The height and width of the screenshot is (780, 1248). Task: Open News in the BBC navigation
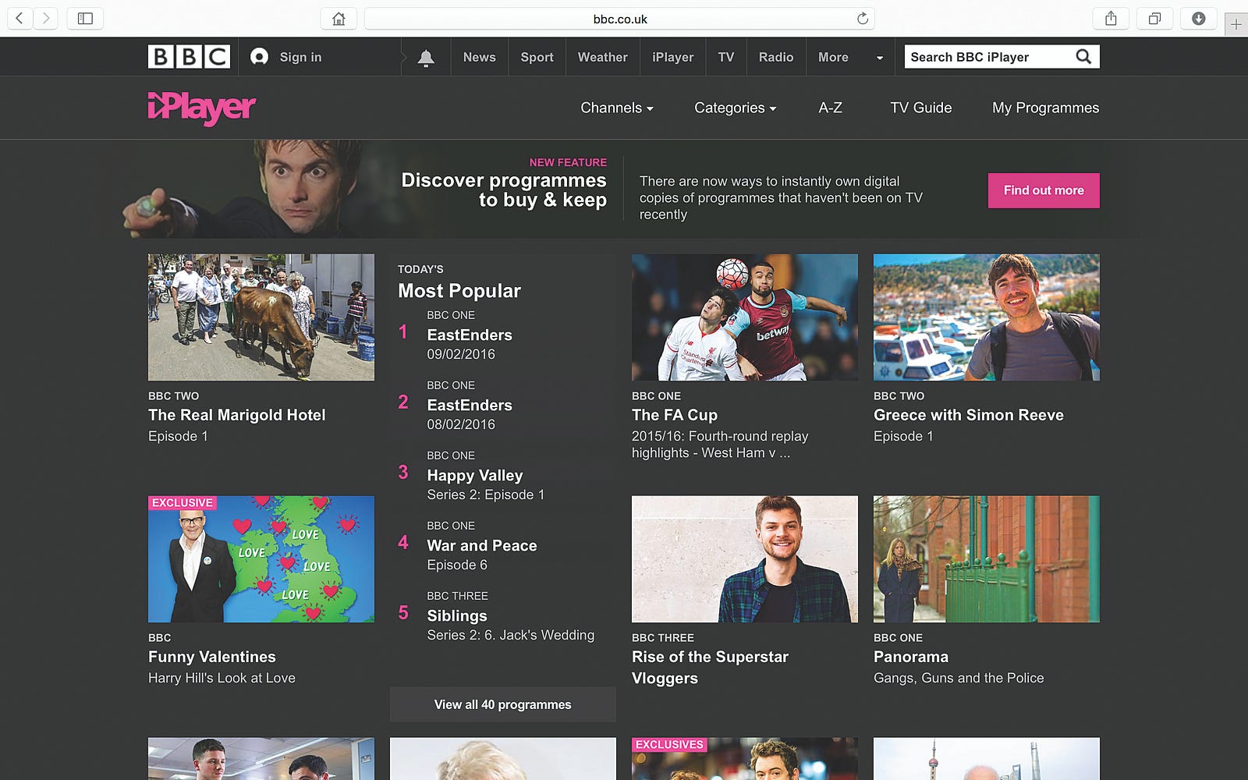point(479,57)
